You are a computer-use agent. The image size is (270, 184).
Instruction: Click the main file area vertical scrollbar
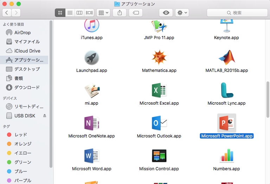click(x=268, y=100)
